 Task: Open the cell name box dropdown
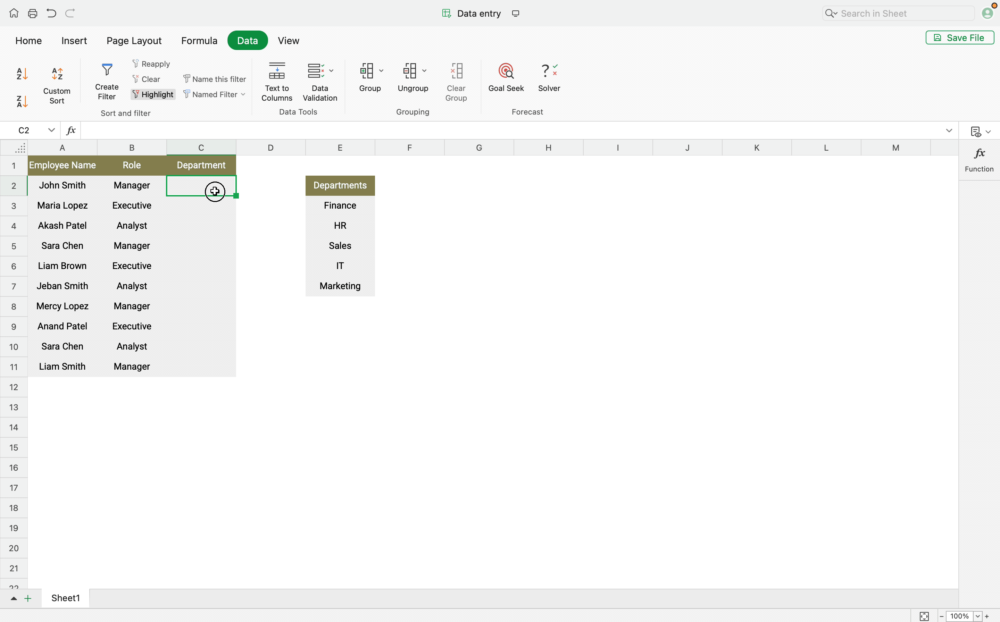click(51, 131)
